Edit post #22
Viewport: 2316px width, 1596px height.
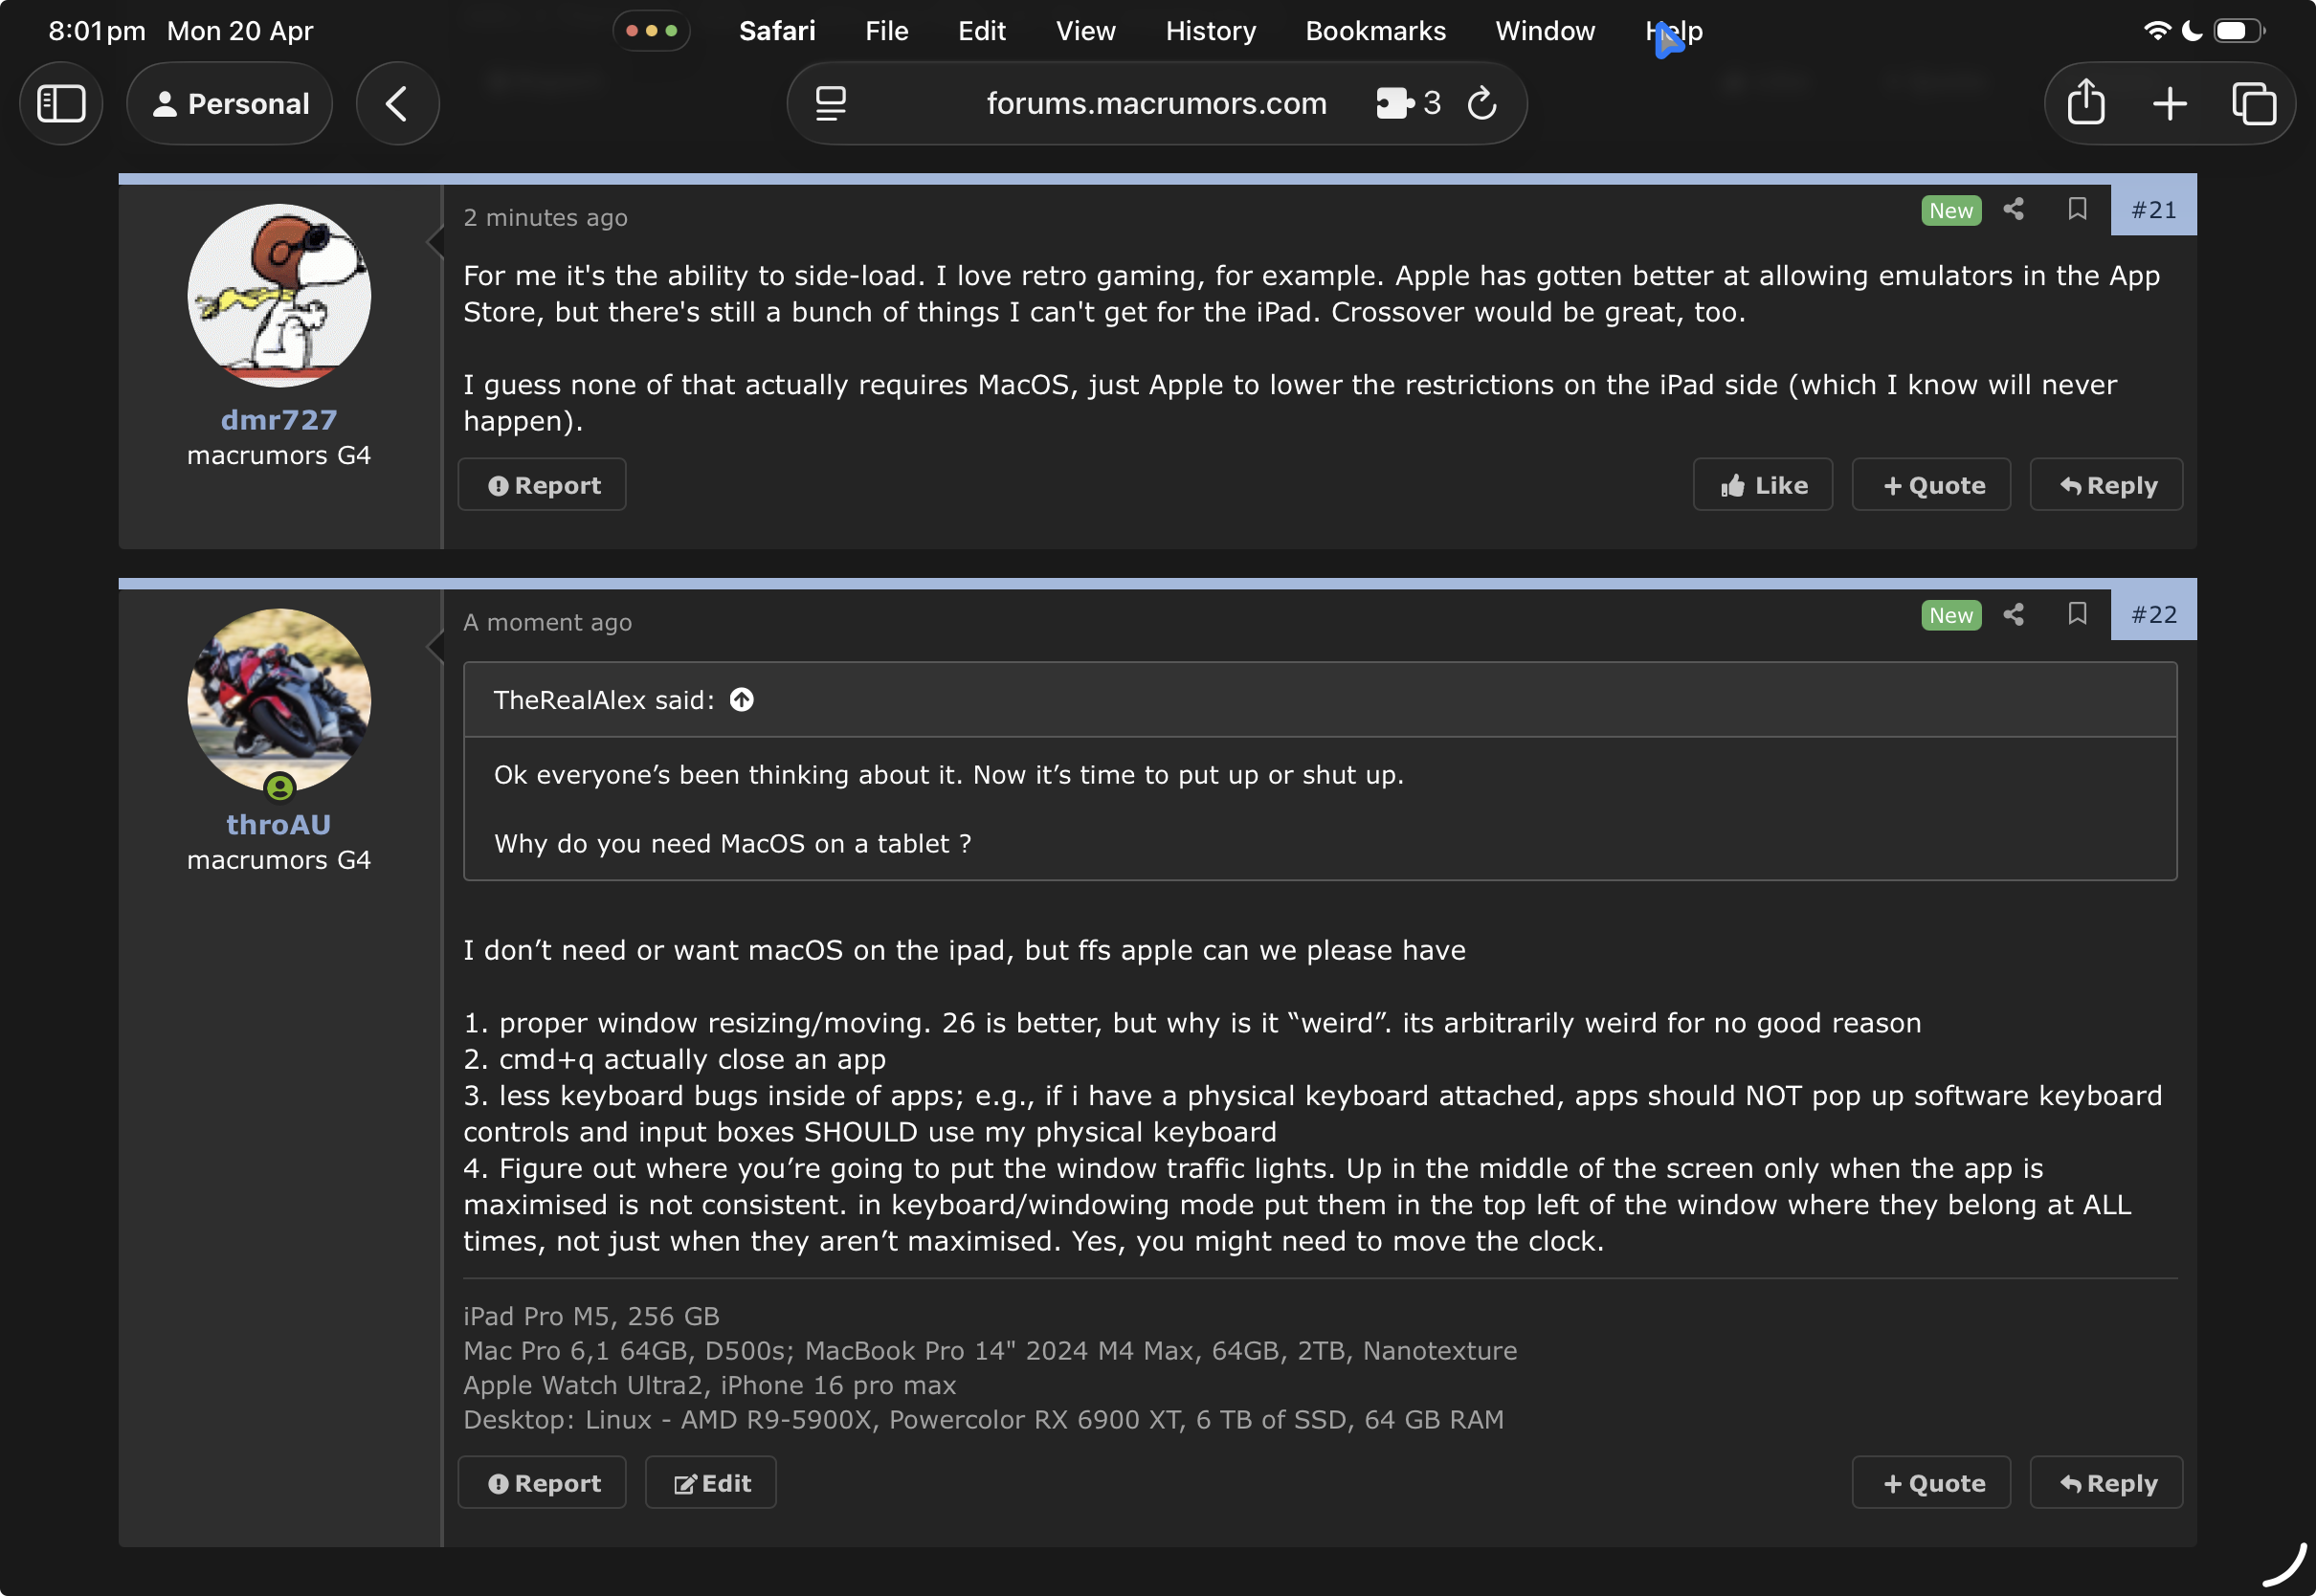[x=711, y=1483]
